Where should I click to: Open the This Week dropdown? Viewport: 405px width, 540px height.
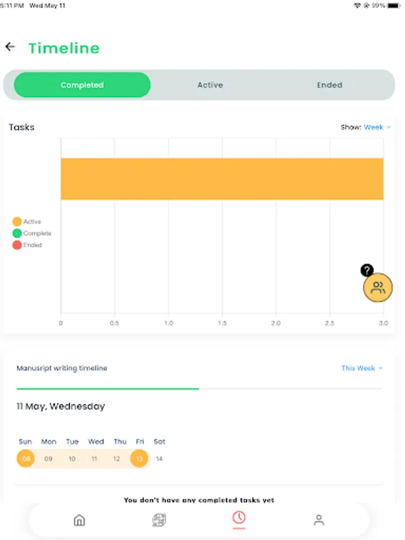362,368
